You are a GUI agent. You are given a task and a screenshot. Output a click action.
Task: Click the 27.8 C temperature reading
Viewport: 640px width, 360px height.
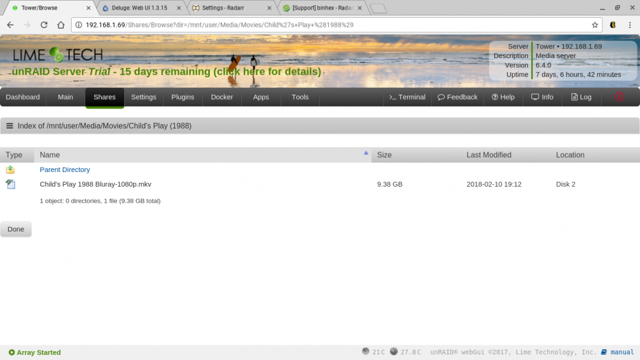(410, 352)
